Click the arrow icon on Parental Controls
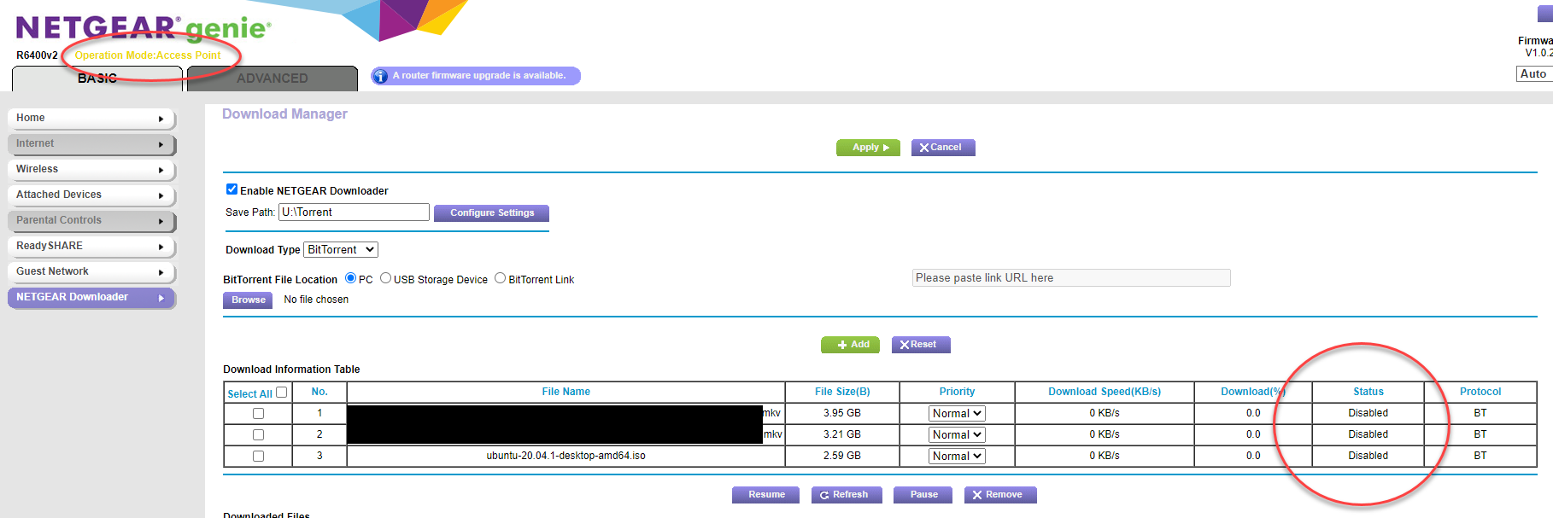Viewport: 1553px width, 518px height. [161, 221]
